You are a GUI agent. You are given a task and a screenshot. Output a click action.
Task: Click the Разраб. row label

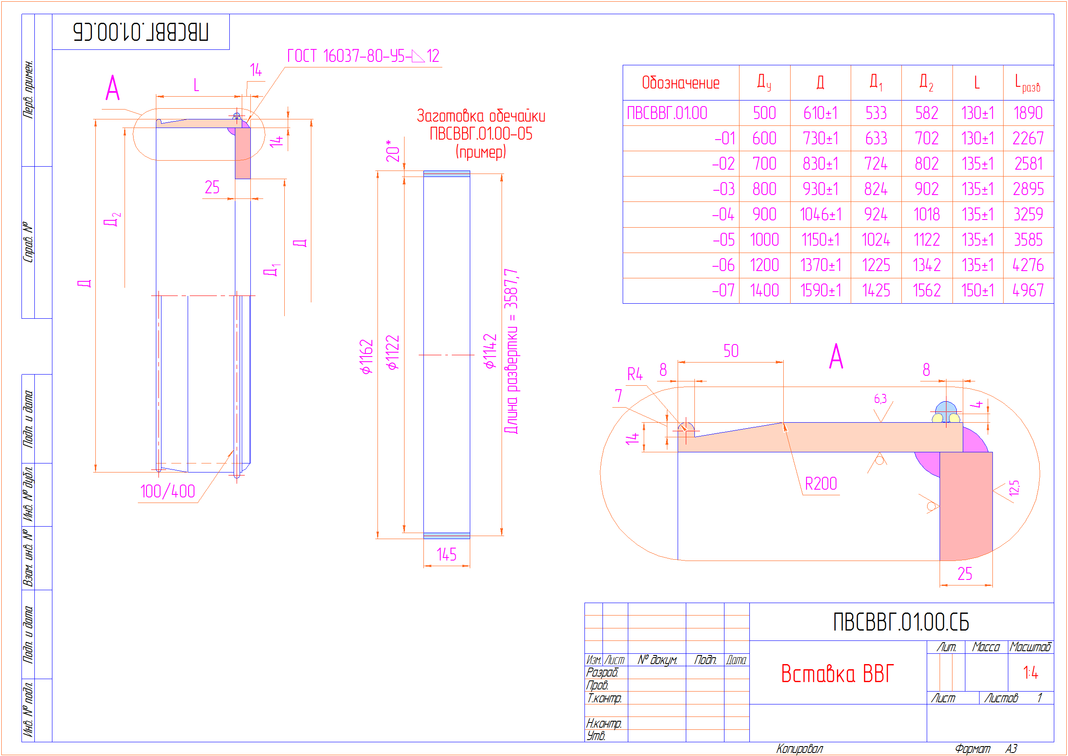click(x=602, y=673)
